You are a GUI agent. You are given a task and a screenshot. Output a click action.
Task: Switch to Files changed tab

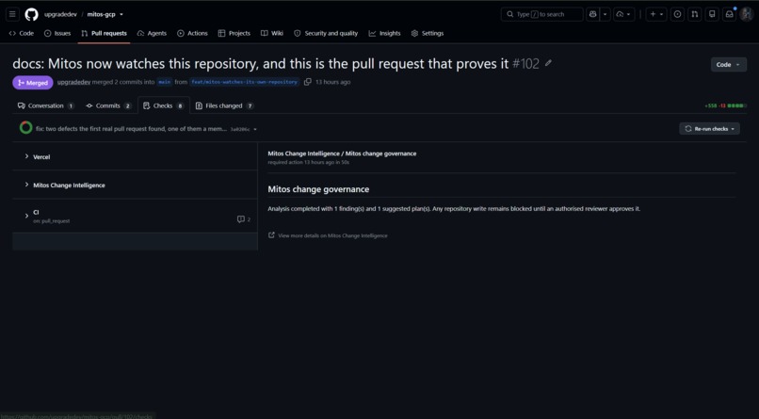(x=225, y=105)
